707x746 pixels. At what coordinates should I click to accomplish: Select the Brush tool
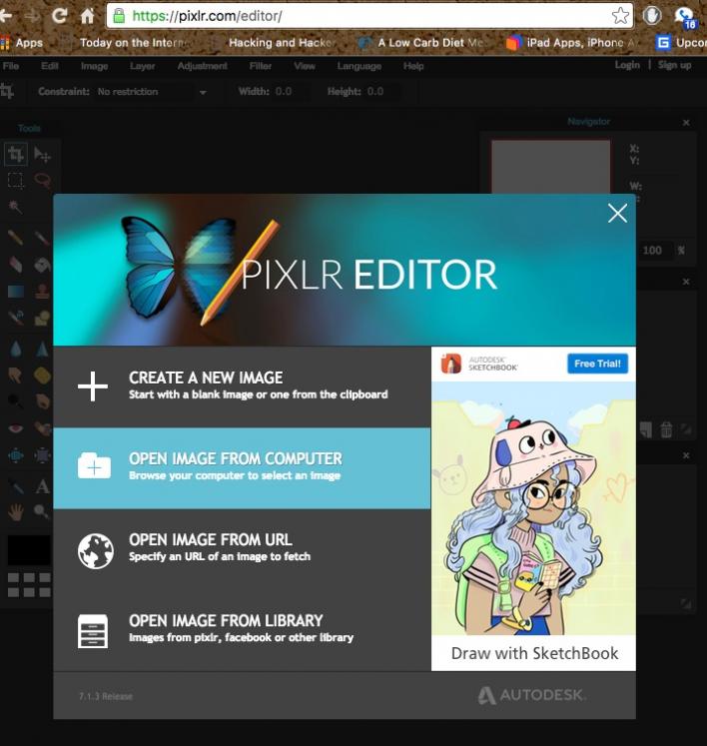tap(42, 237)
